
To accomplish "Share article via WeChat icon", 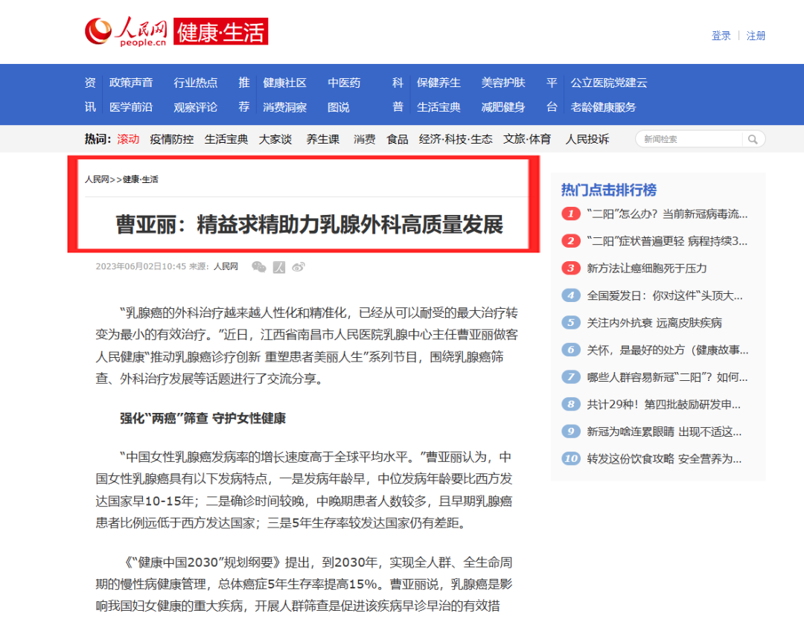I will point(258,266).
